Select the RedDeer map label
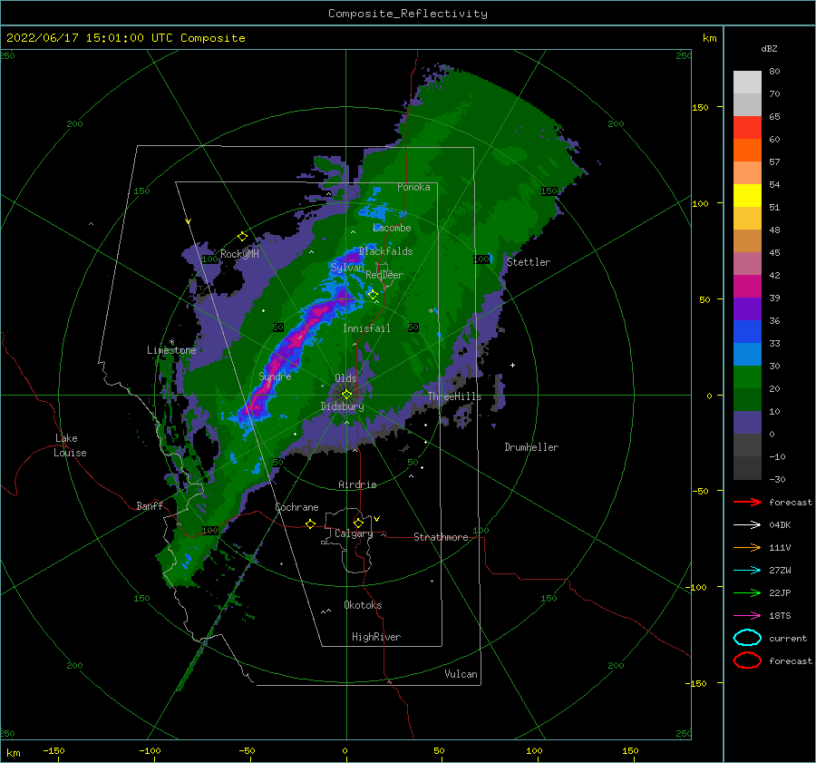The image size is (816, 763). tap(384, 275)
